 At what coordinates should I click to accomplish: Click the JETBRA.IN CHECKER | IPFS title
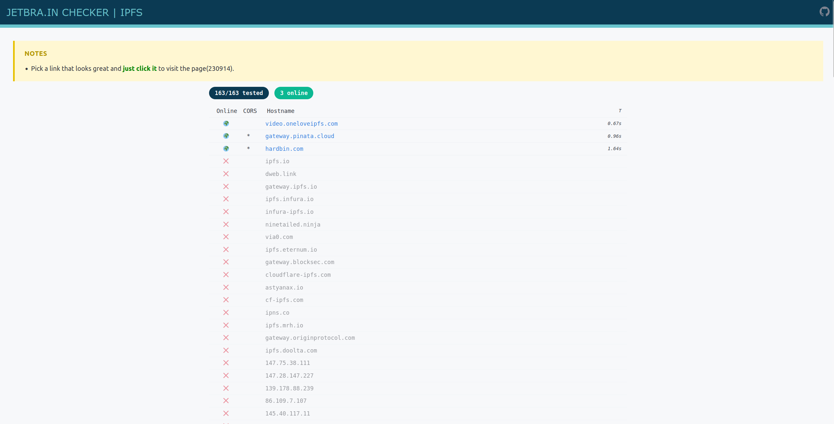coord(74,12)
